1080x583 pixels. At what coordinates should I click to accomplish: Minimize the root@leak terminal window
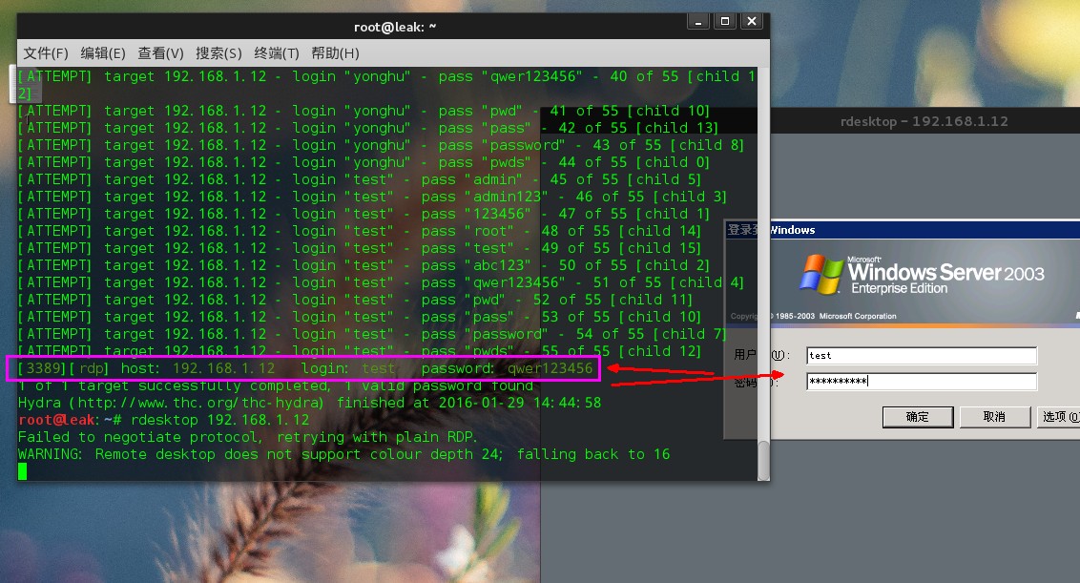coord(697,22)
